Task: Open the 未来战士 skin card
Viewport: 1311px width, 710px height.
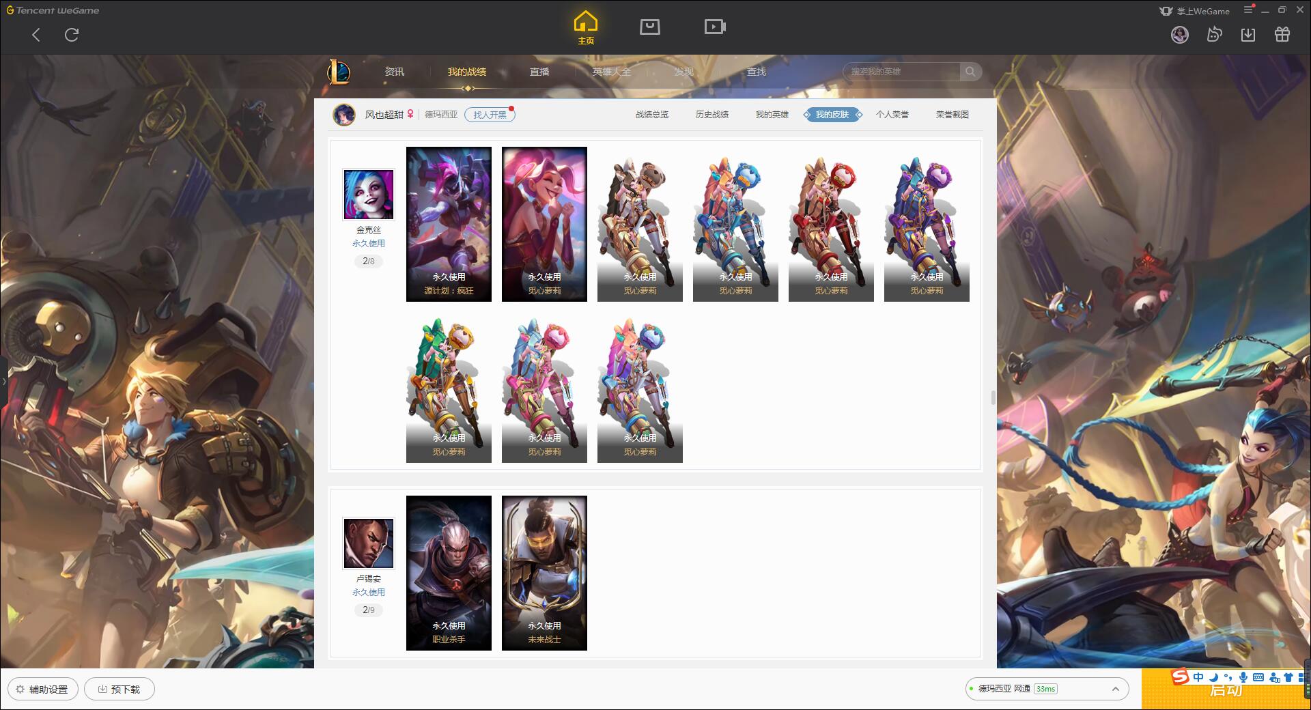Action: 544,573
